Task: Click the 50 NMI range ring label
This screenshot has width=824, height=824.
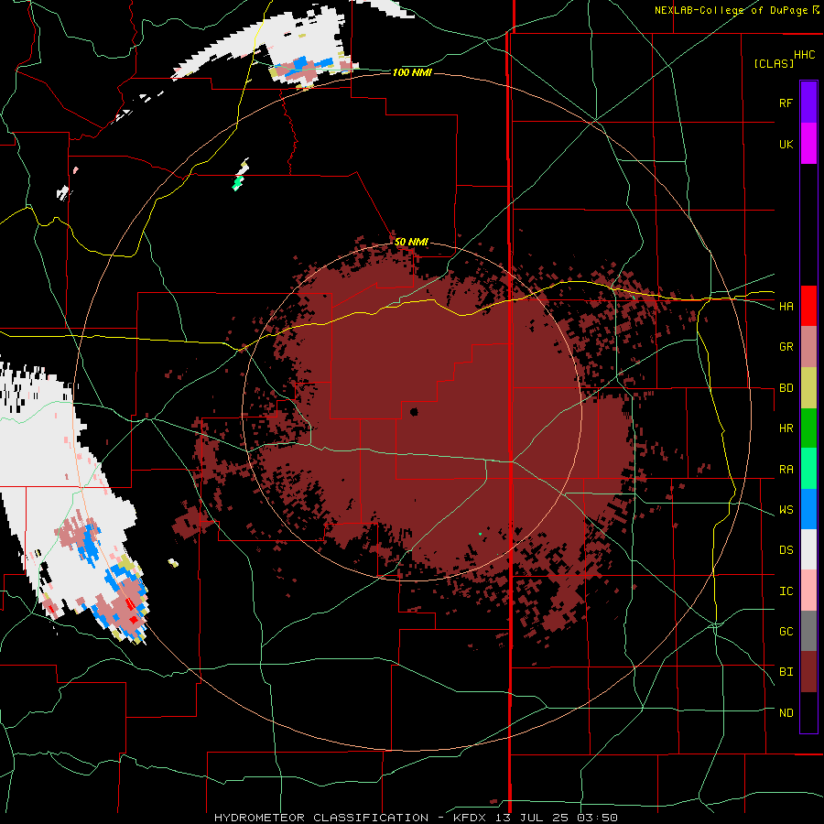Action: 411,242
